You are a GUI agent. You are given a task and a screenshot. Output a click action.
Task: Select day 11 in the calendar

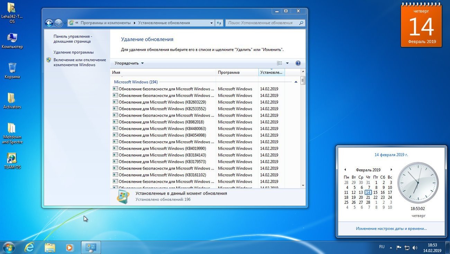coord(346,192)
